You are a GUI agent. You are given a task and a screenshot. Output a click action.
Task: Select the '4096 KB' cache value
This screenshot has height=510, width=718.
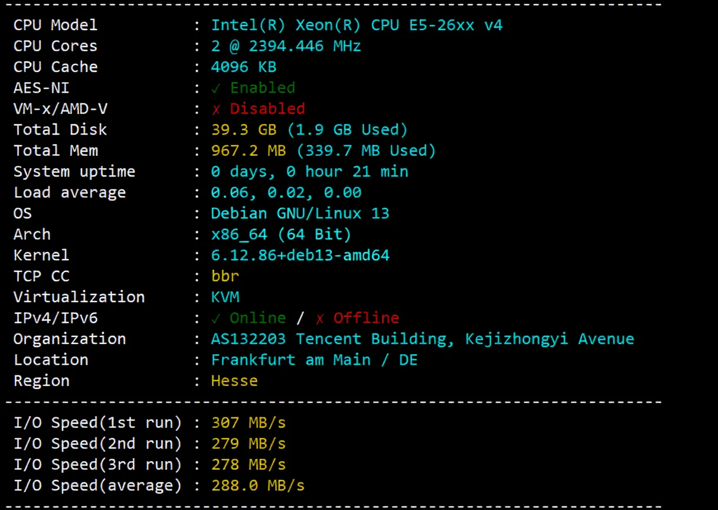tap(244, 67)
